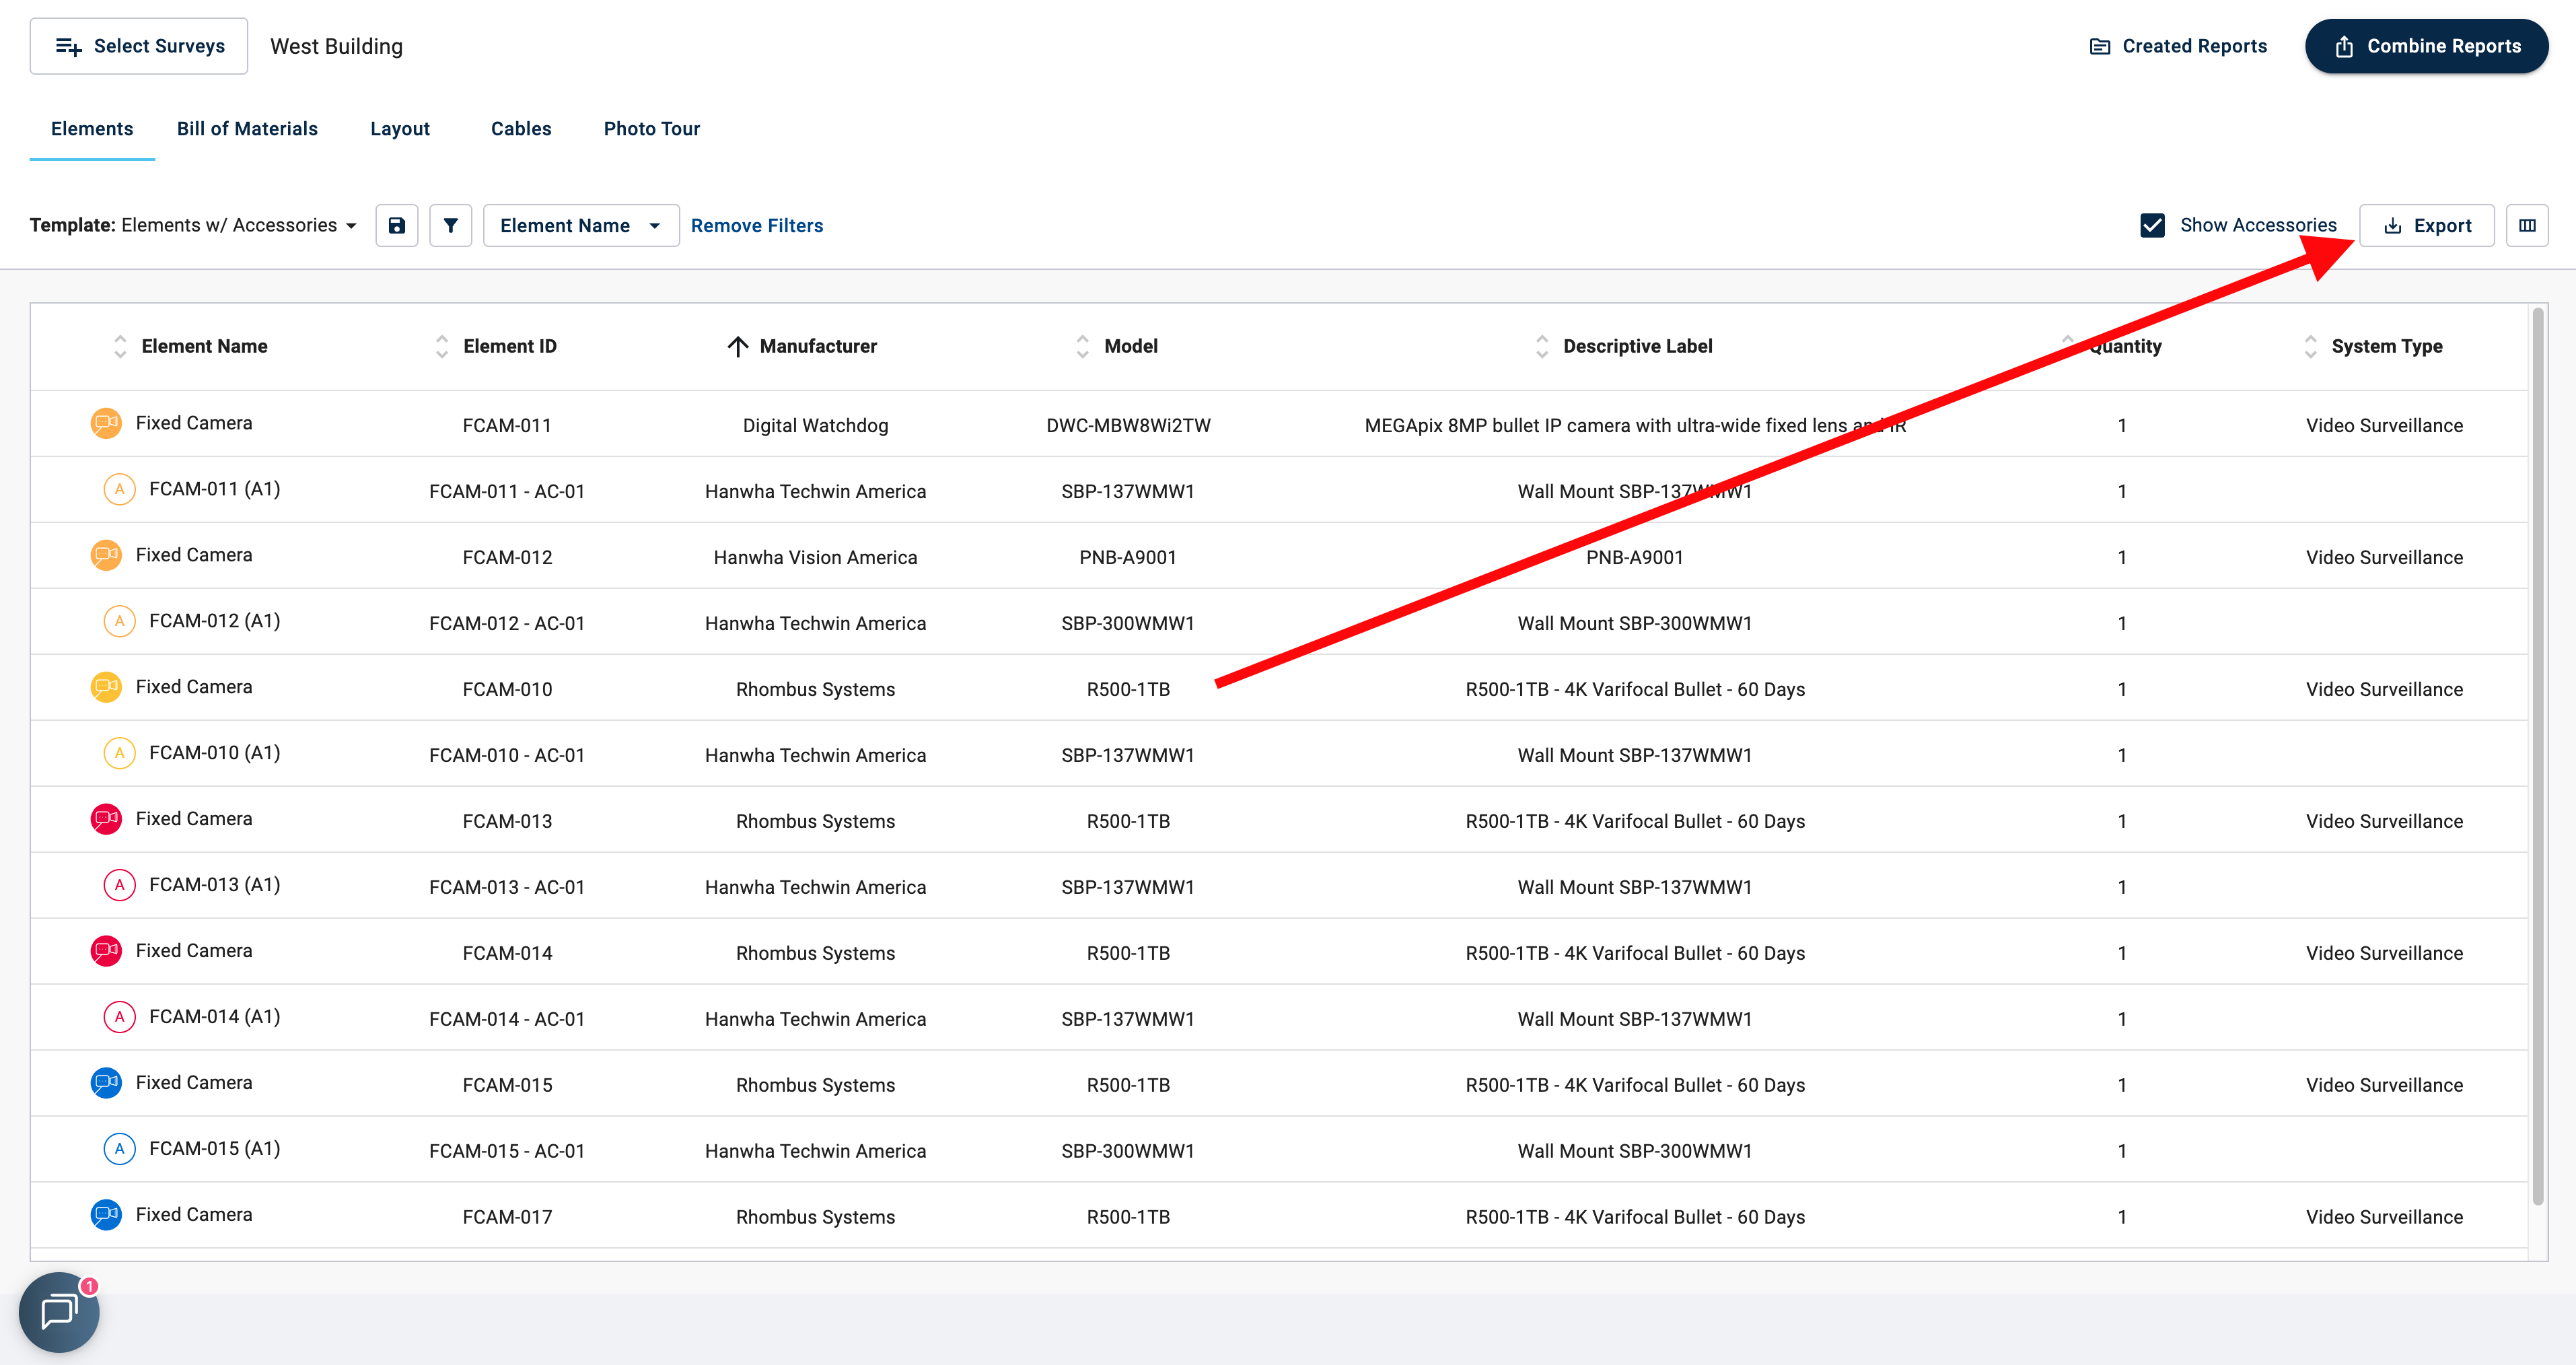Toggle the Element ID column sort
Screen dimensions: 2576x1365
pos(442,346)
